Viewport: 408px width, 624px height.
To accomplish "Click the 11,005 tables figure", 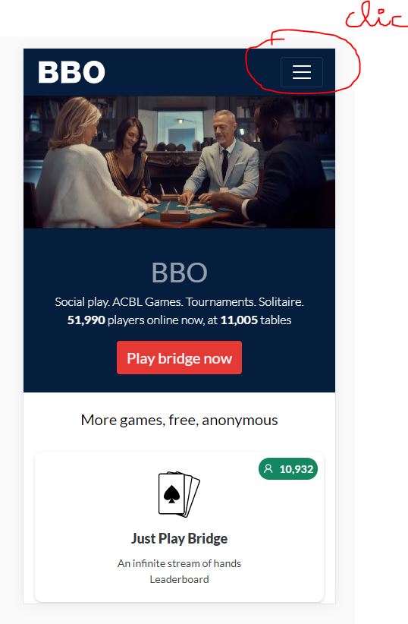I will point(239,320).
